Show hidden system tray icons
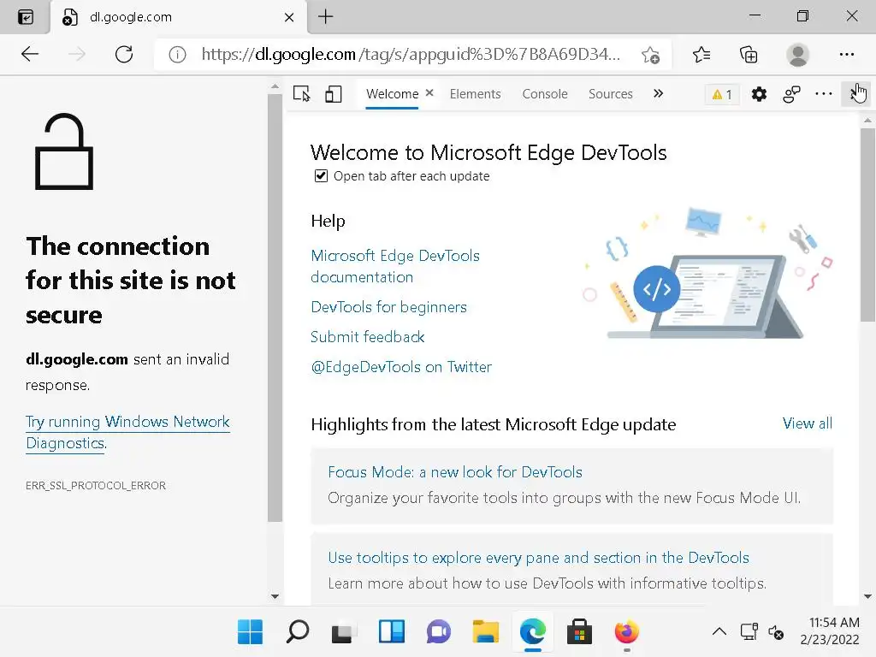876x657 pixels. point(719,632)
